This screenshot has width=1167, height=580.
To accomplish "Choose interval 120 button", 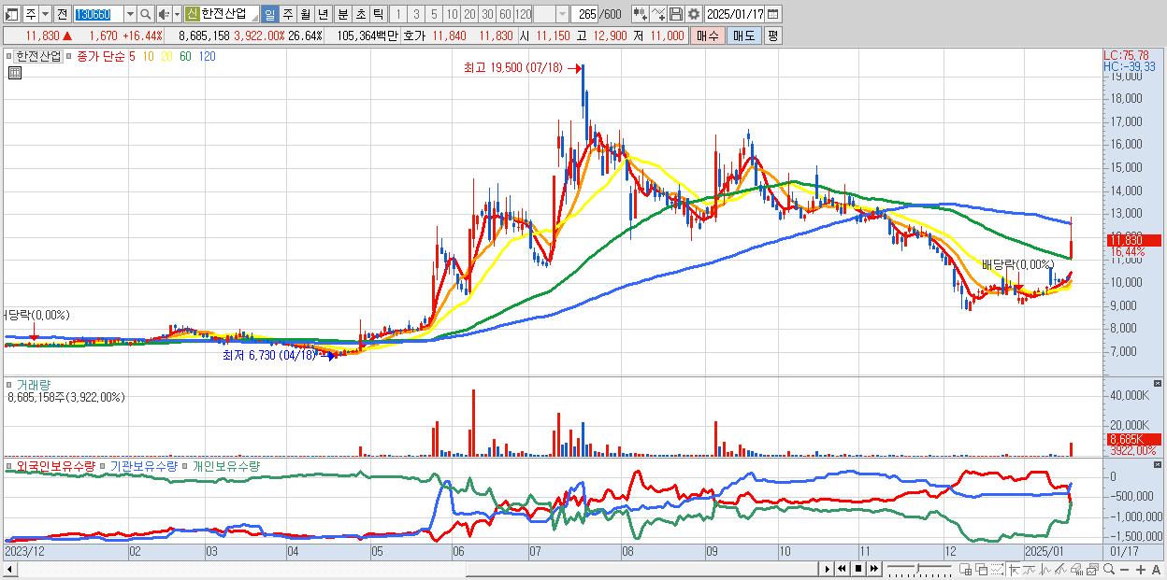I will click(523, 14).
